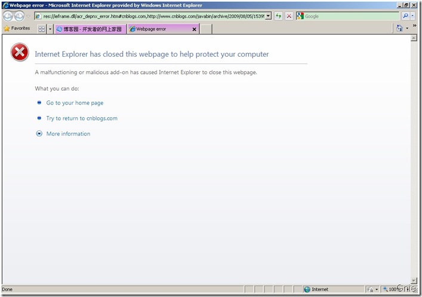The image size is (422, 297).
Task: Click inside the Google search box
Action: tap(351, 16)
